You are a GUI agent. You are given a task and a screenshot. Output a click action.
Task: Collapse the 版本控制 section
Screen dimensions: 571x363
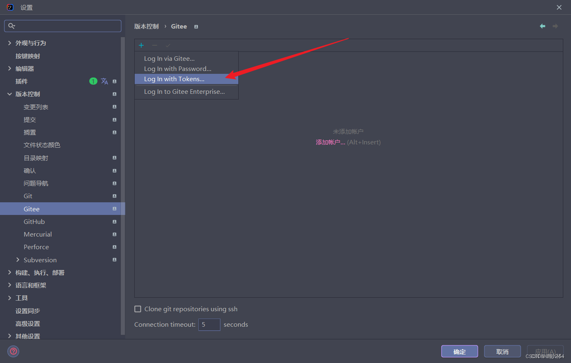[9, 94]
